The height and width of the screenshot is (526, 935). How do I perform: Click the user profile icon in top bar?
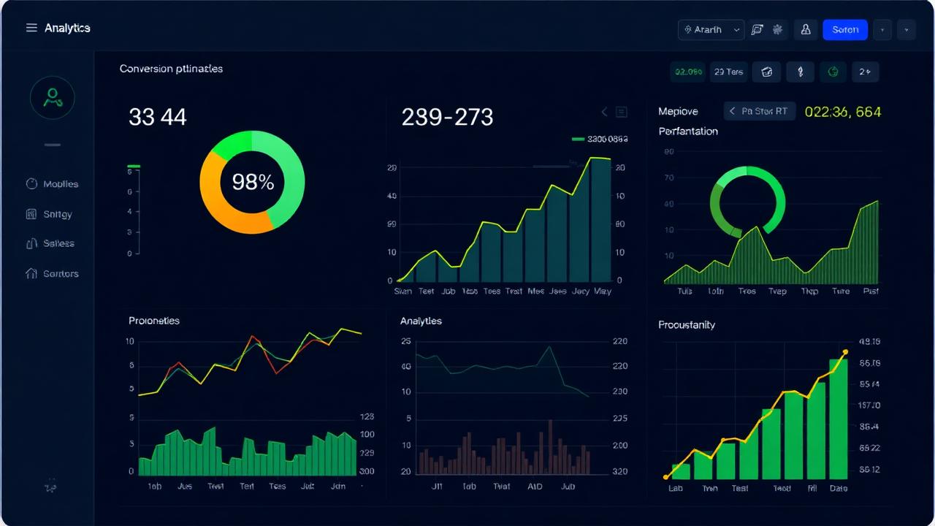pyautogui.click(x=806, y=30)
